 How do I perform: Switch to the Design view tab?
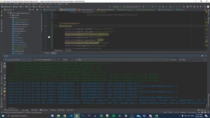47,53
